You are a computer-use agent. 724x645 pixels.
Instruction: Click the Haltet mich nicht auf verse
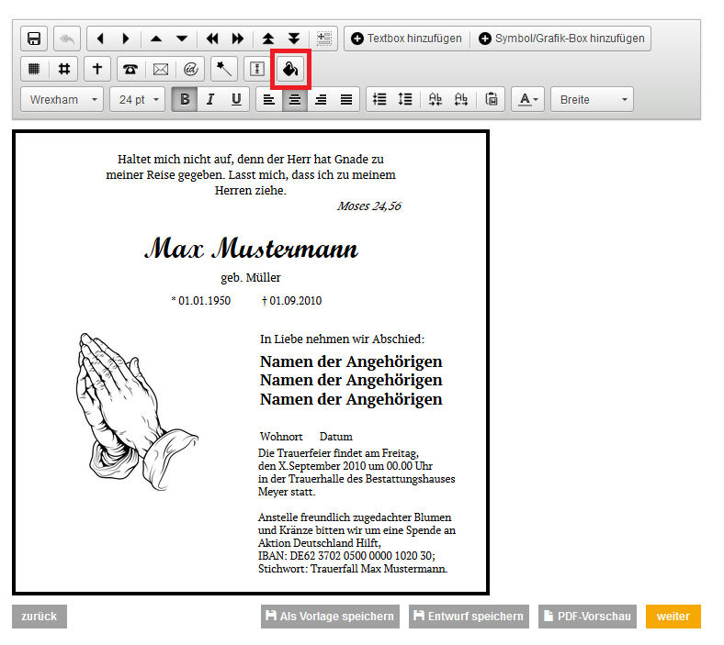pyautogui.click(x=251, y=174)
